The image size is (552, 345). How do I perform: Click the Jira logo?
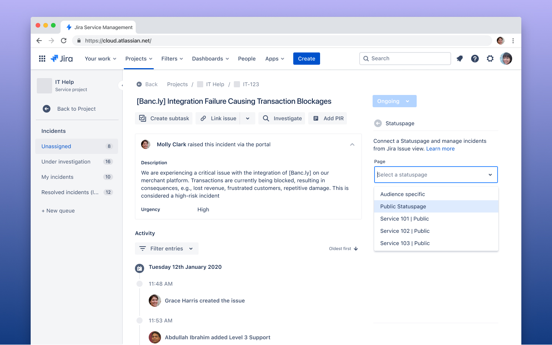tap(61, 58)
